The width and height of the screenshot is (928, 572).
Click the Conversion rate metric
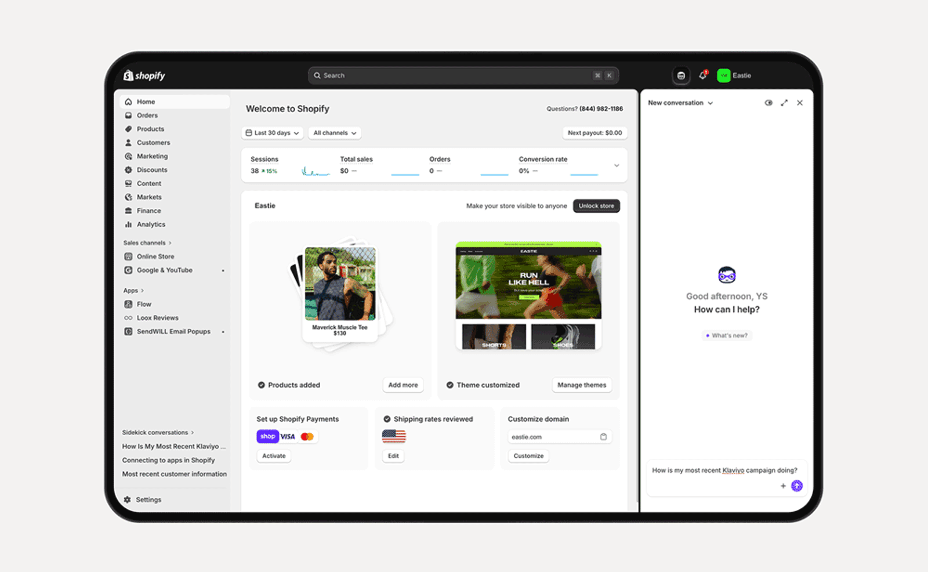[559, 165]
